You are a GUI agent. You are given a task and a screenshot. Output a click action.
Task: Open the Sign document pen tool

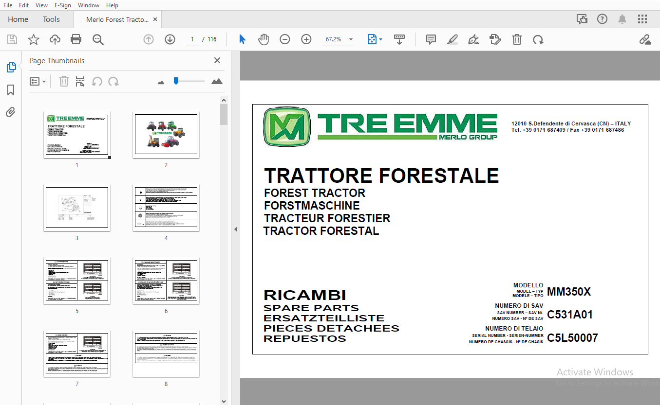(473, 40)
